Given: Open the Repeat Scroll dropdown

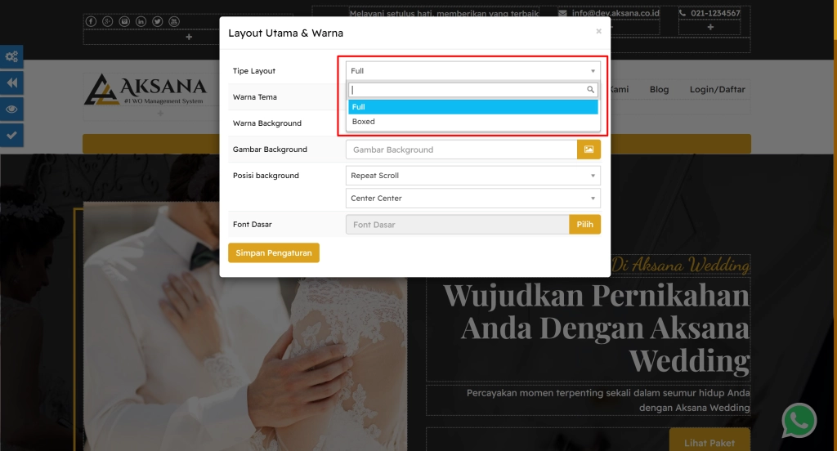Looking at the screenshot, I should coord(473,176).
